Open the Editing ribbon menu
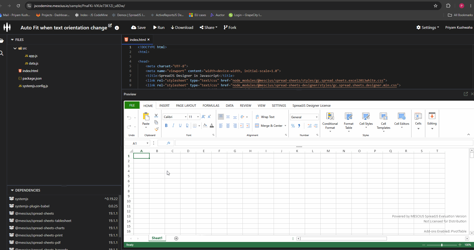 pos(432,121)
